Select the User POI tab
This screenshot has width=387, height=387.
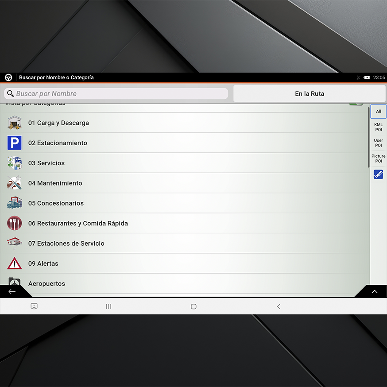coord(378,143)
